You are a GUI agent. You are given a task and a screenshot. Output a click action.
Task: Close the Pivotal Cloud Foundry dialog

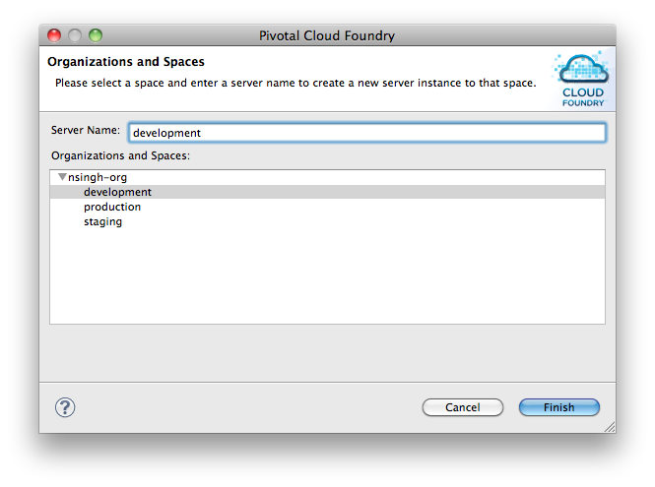click(x=54, y=35)
